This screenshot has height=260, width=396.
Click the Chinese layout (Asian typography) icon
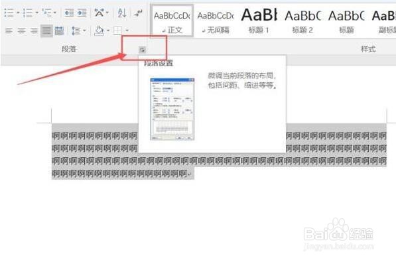click(x=99, y=13)
